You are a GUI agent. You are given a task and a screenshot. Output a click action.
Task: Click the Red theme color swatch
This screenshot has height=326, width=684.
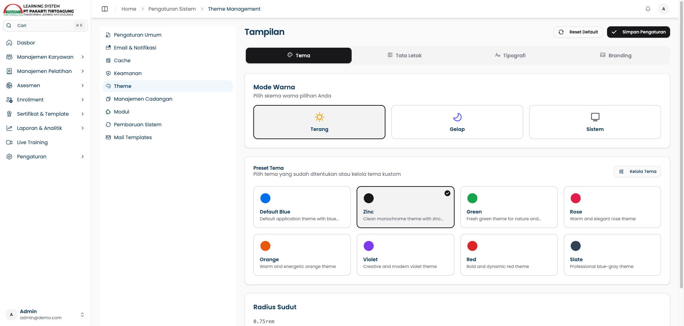click(x=472, y=246)
